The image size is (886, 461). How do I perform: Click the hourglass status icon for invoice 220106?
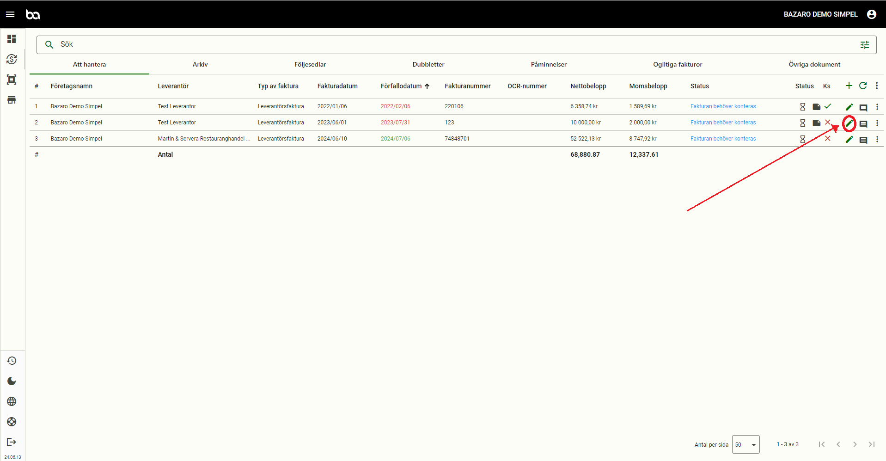click(803, 107)
